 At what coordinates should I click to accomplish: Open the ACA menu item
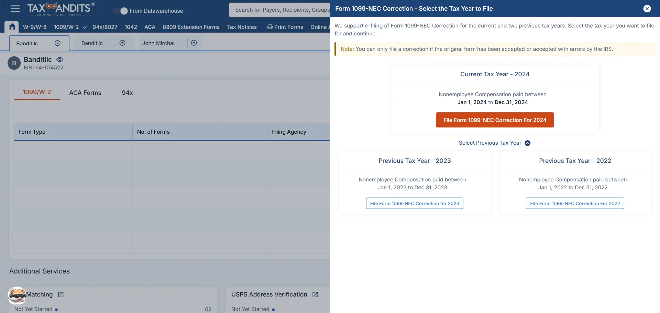[150, 27]
